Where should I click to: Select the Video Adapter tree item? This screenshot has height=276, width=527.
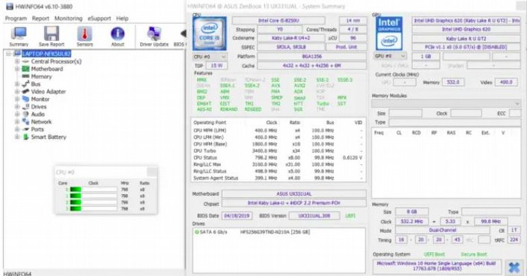pyautogui.click(x=48, y=92)
